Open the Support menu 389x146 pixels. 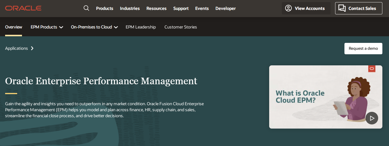[181, 8]
